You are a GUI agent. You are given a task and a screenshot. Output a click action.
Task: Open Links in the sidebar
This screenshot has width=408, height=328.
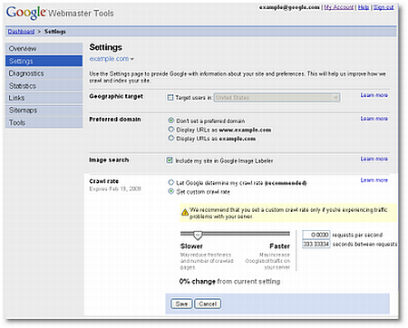(44, 98)
